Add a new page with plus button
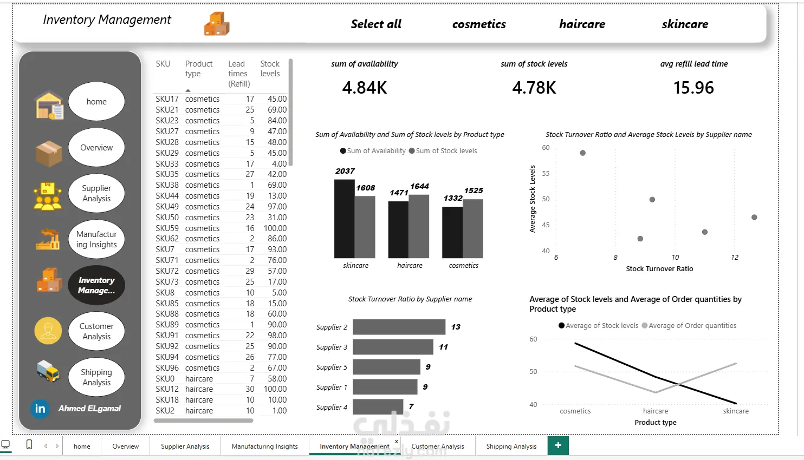Image resolution: width=804 pixels, height=460 pixels. click(558, 445)
